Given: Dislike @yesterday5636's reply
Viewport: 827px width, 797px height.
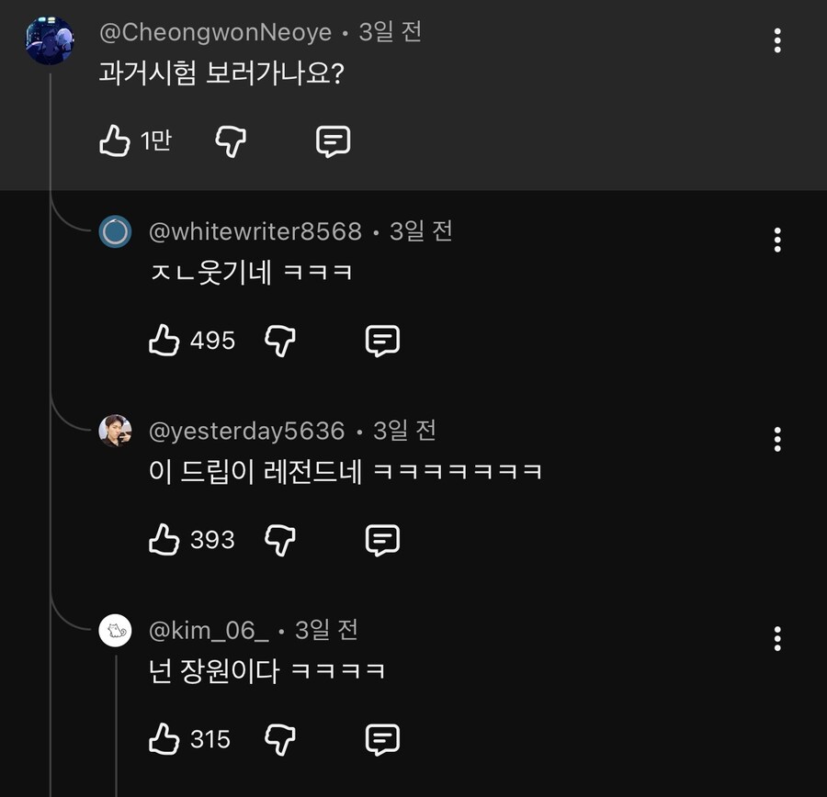Looking at the screenshot, I should click(x=280, y=539).
